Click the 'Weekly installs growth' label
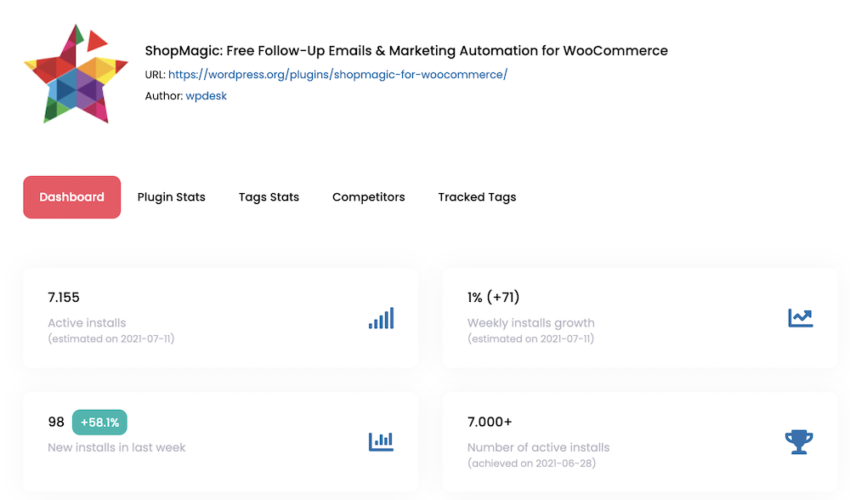 pos(530,322)
